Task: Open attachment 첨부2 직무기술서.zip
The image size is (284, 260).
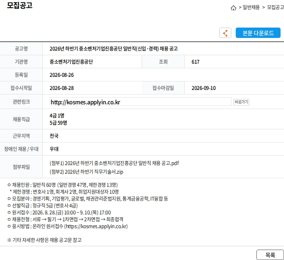Action: point(87,172)
